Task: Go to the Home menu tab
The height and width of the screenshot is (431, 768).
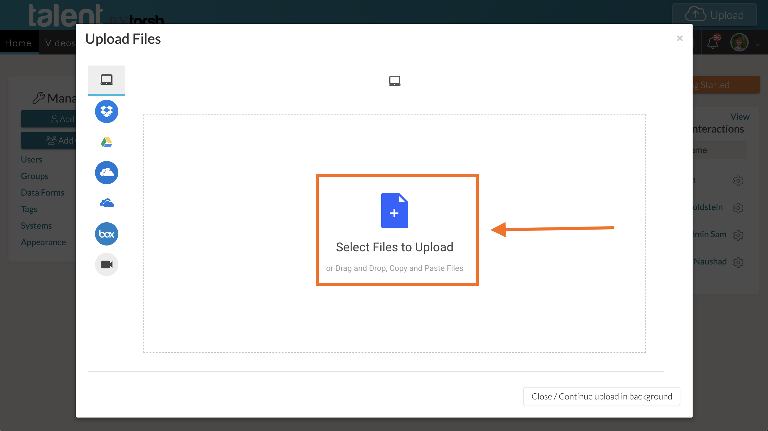Action: click(x=18, y=43)
